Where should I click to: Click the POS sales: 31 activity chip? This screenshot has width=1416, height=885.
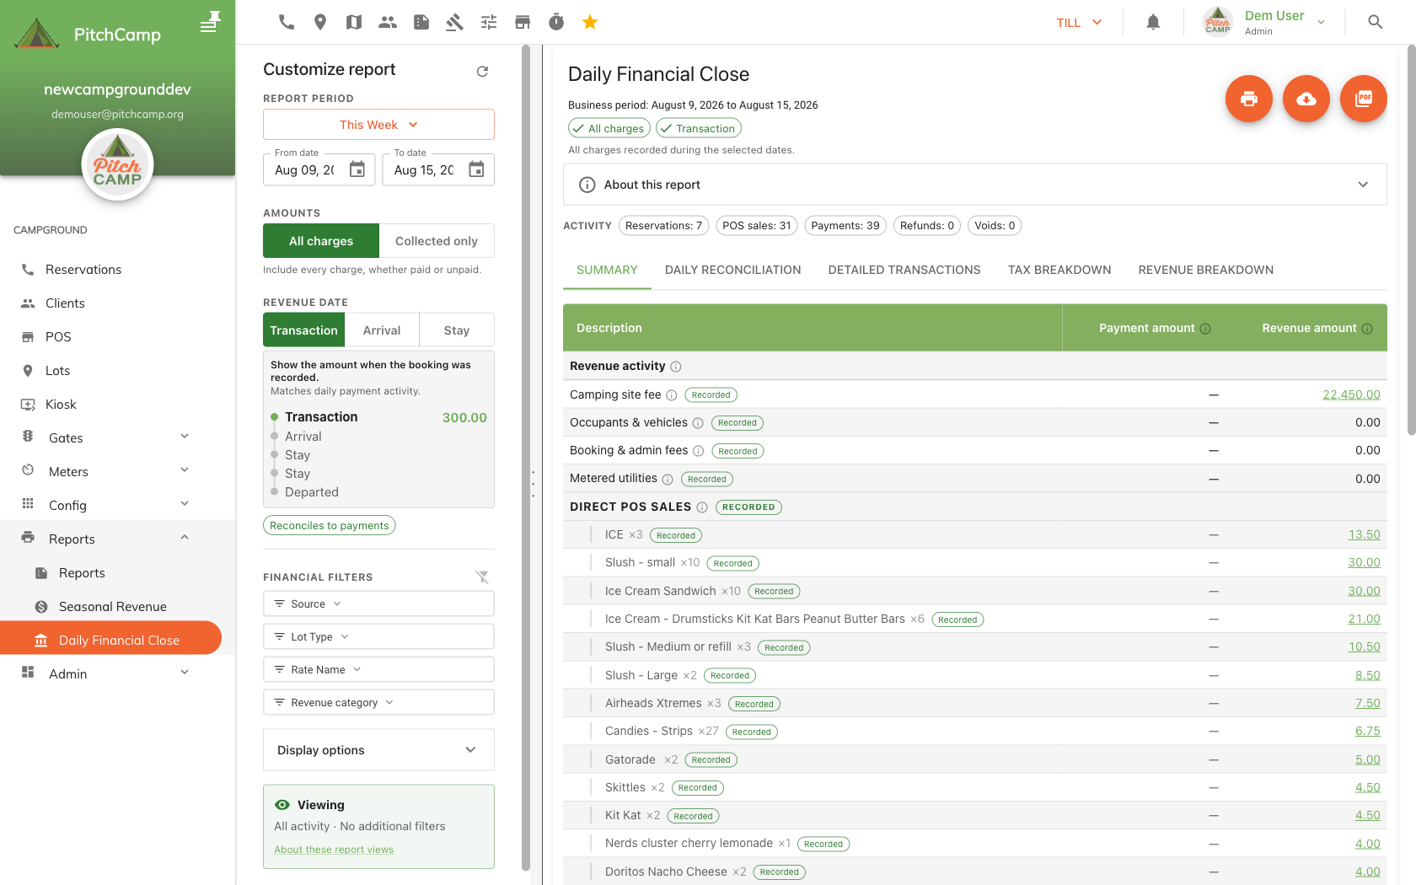[757, 225]
